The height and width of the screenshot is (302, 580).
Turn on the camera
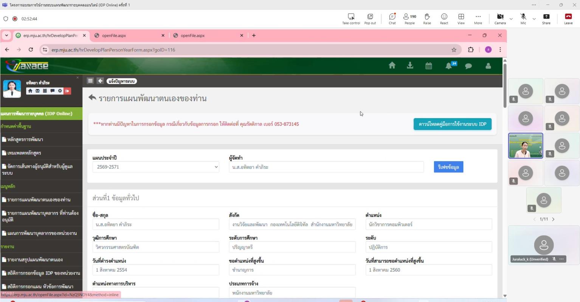[500, 18]
